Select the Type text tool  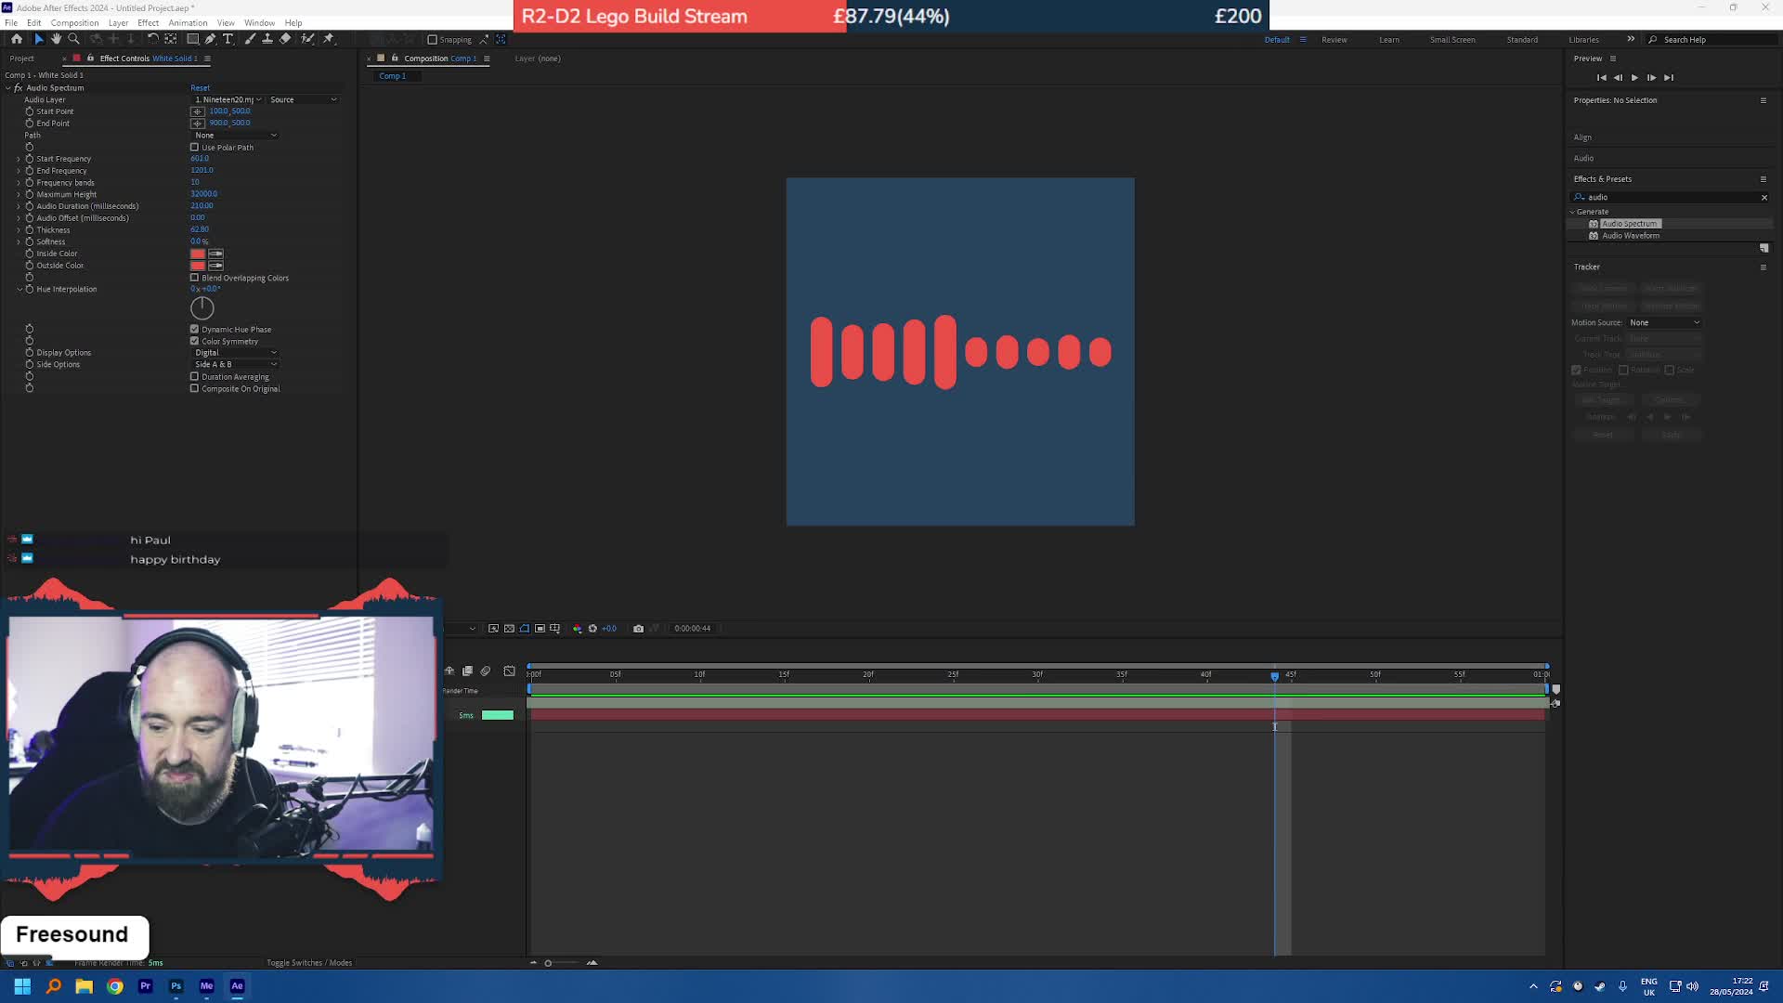pyautogui.click(x=228, y=39)
